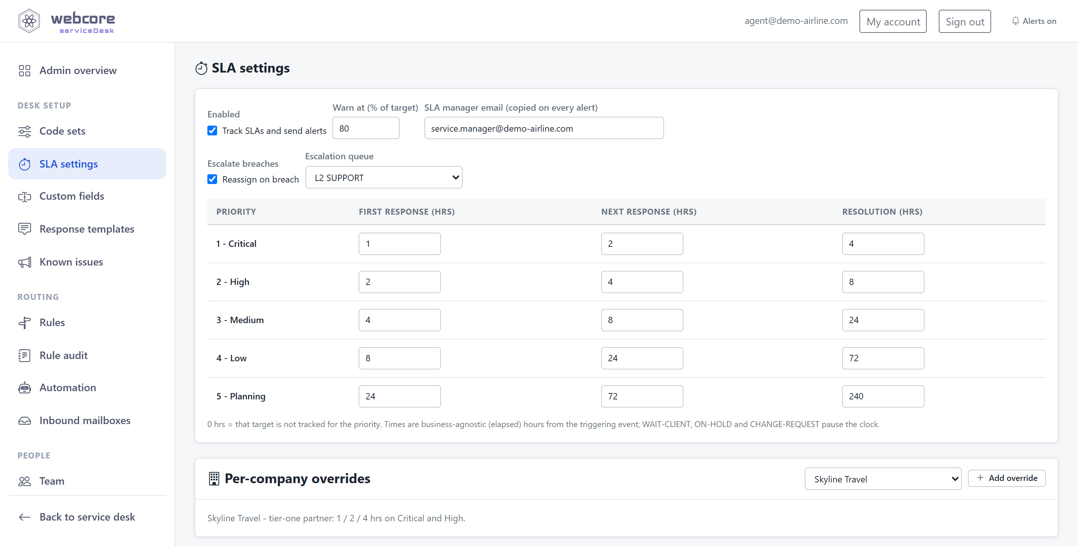This screenshot has width=1078, height=546.
Task: Click the Response templates message icon
Action: tap(25, 229)
